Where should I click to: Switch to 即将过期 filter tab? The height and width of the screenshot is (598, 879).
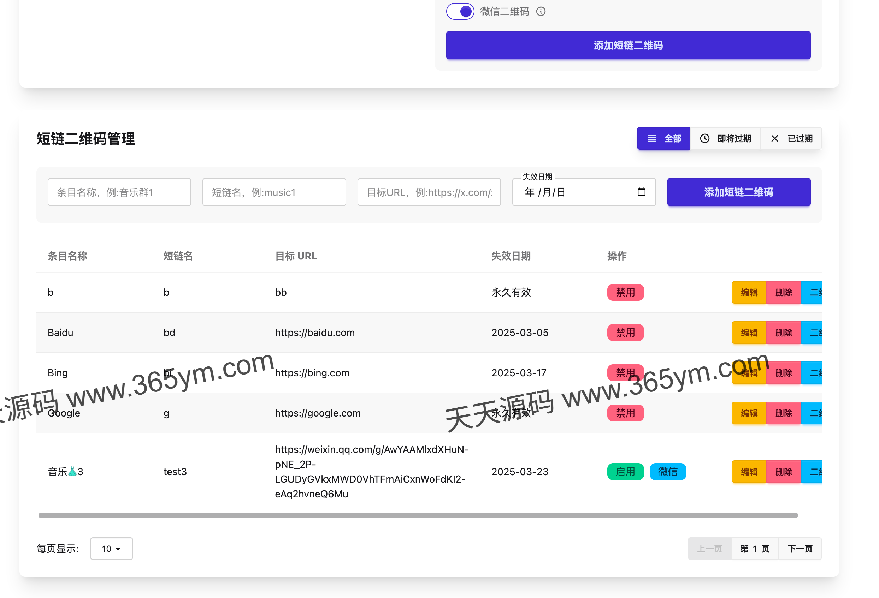click(x=725, y=138)
